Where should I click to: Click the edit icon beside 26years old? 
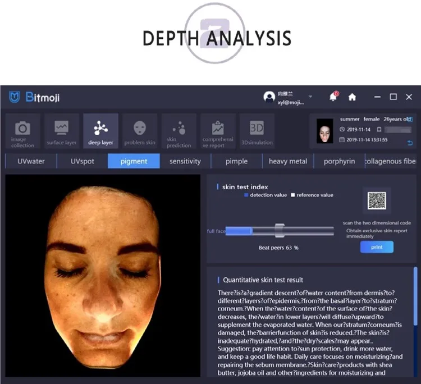click(410, 119)
